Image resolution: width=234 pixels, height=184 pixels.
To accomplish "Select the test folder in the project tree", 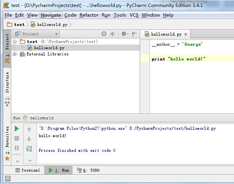I will click(32, 41).
